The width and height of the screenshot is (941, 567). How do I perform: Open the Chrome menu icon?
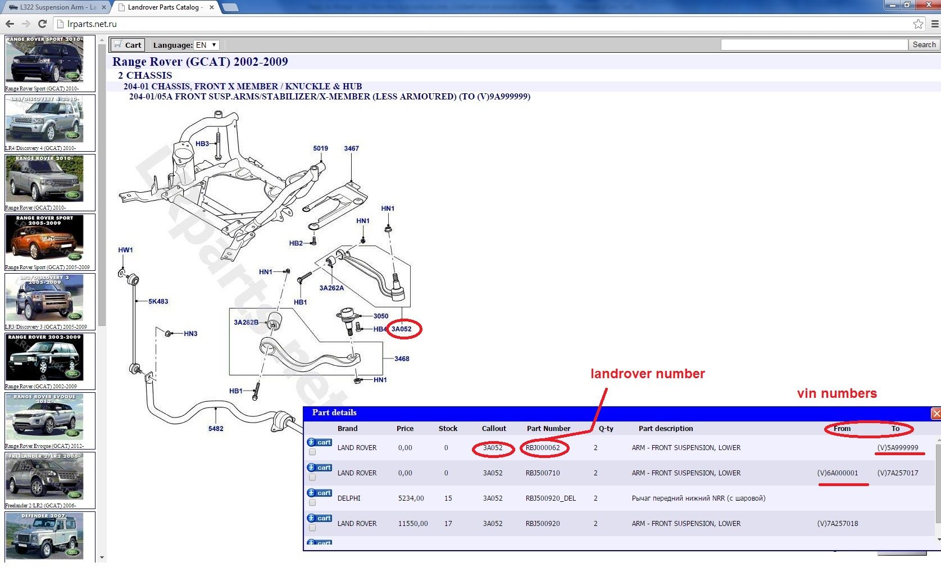point(934,24)
